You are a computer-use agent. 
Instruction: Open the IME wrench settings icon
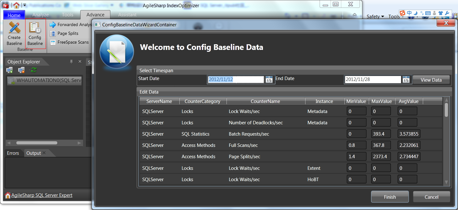[x=447, y=13]
